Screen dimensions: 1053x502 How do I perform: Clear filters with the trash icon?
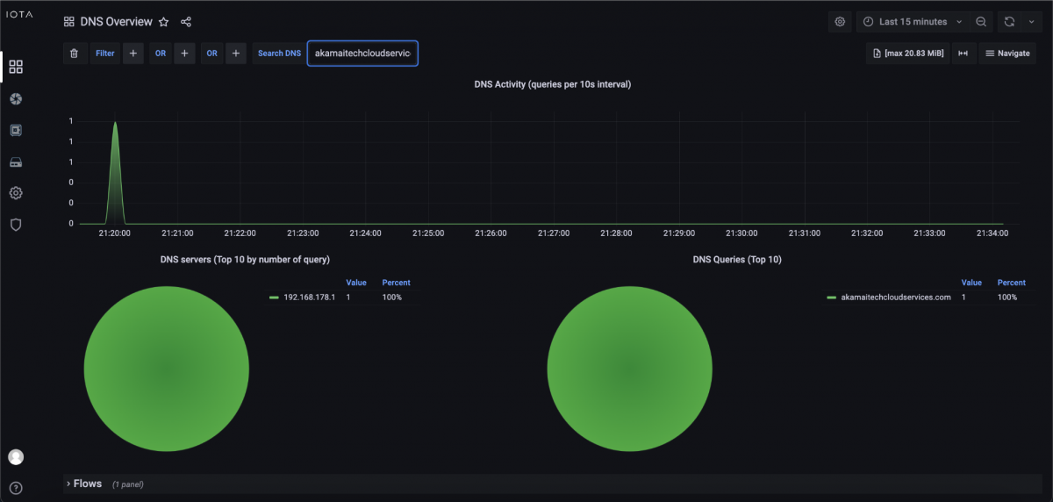click(x=75, y=54)
